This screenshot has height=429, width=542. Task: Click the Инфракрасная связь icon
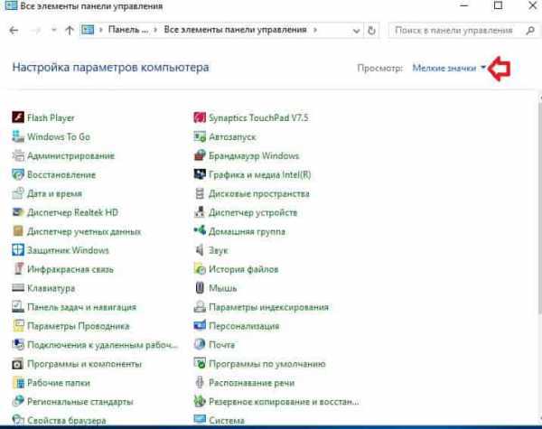coord(18,269)
